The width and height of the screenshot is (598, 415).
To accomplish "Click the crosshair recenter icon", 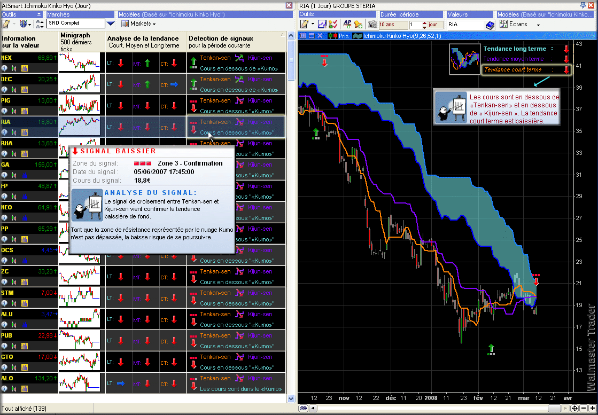I will pyautogui.click(x=574, y=408).
